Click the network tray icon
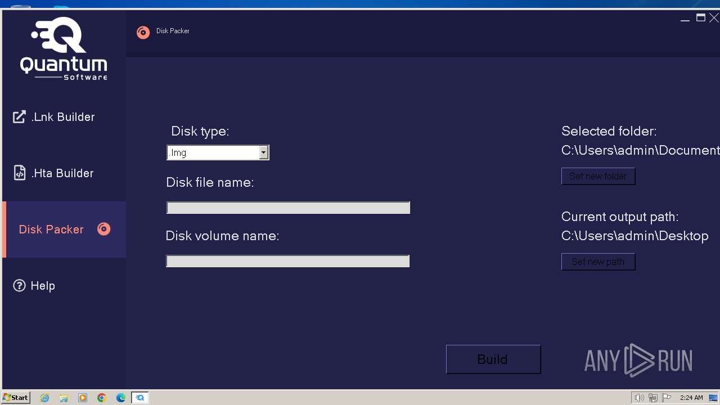 (x=653, y=398)
